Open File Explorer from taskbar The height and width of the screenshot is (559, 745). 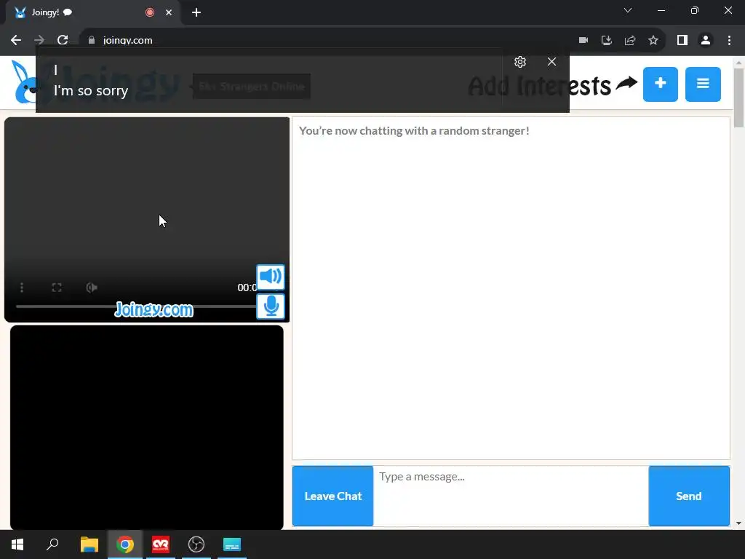(x=89, y=544)
